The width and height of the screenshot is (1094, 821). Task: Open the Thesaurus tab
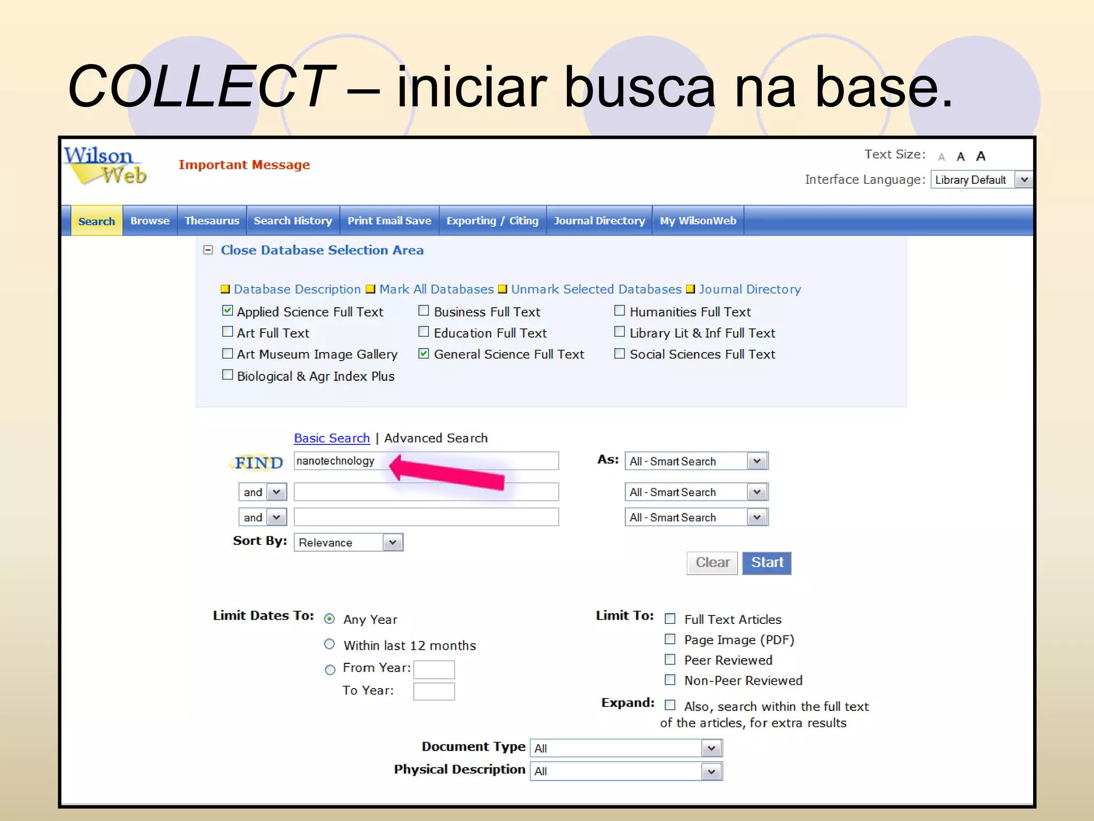pyautogui.click(x=212, y=221)
